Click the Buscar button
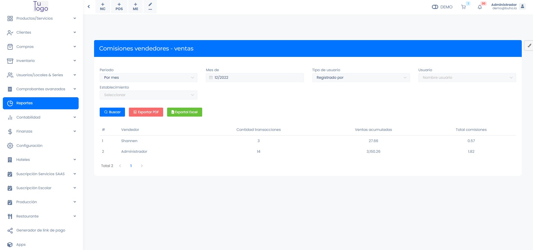Viewport: 533px width, 250px height. pos(112,112)
